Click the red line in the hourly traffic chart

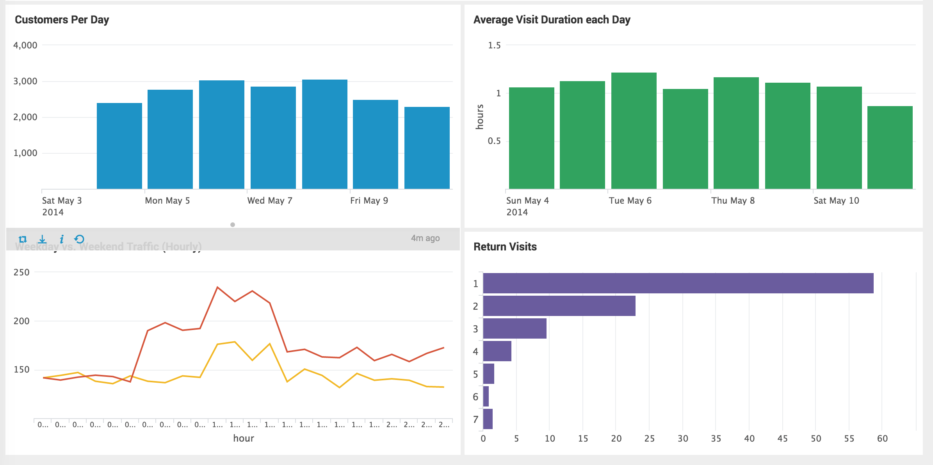(252, 291)
